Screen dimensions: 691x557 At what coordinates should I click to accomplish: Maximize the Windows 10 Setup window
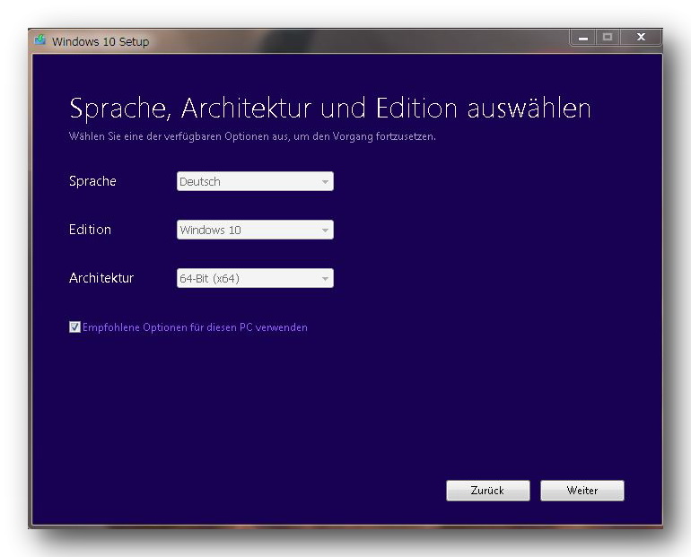pyautogui.click(x=608, y=38)
